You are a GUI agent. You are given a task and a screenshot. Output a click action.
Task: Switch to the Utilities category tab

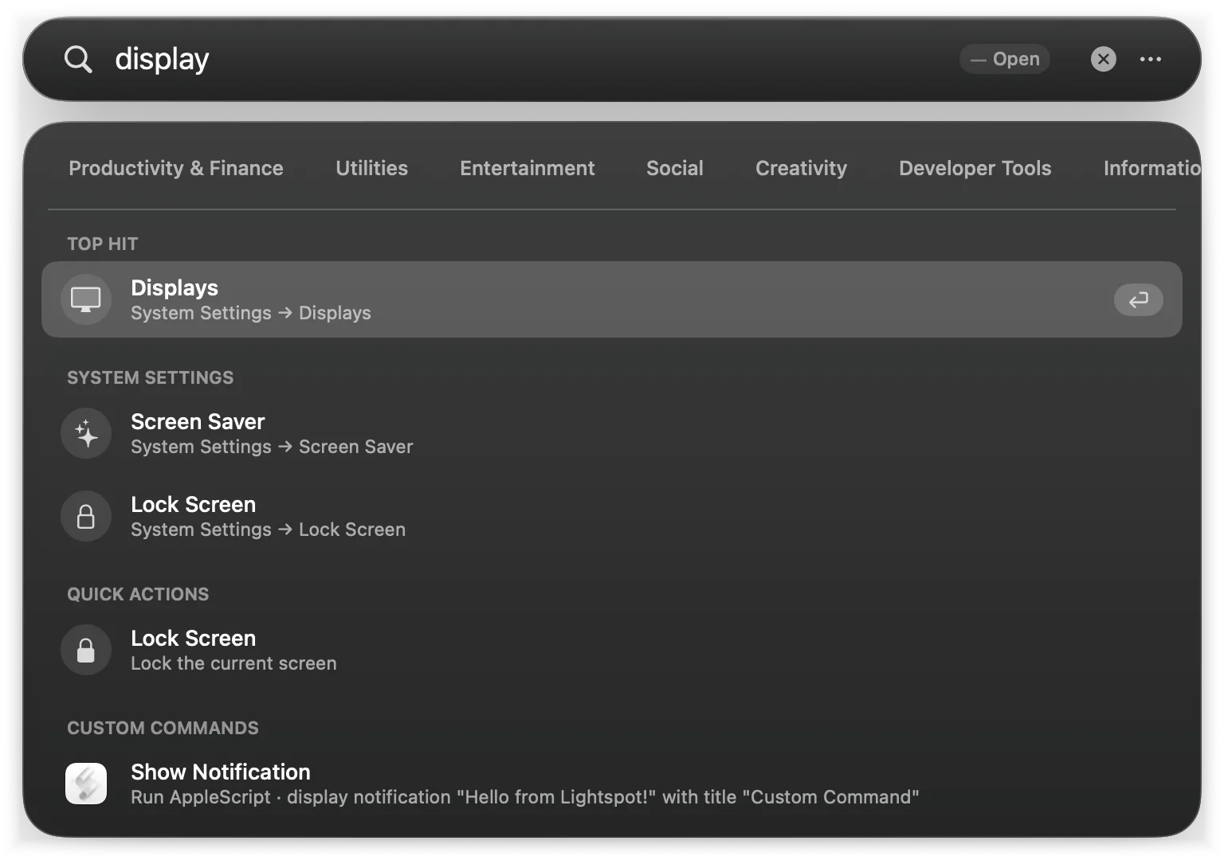coord(371,168)
